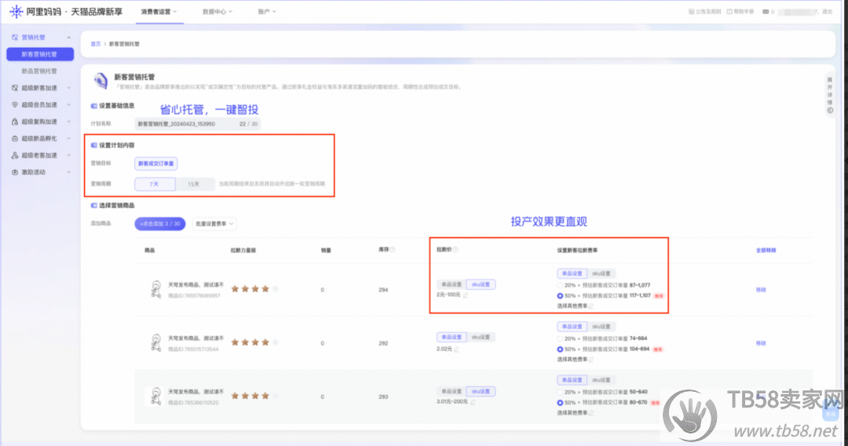This screenshot has width=848, height=446.
Task: Click the edit pencil beside 2元-100元
Action: [466, 295]
